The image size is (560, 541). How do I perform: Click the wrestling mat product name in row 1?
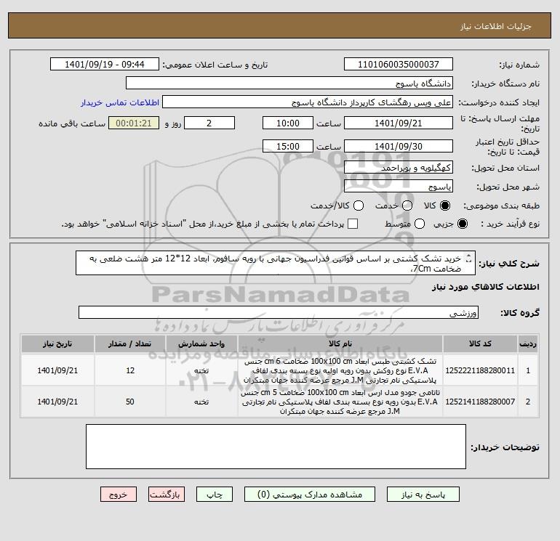point(340,370)
